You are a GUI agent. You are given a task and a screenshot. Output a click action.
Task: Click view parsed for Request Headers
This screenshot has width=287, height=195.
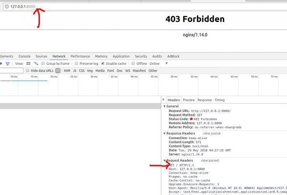(210, 160)
